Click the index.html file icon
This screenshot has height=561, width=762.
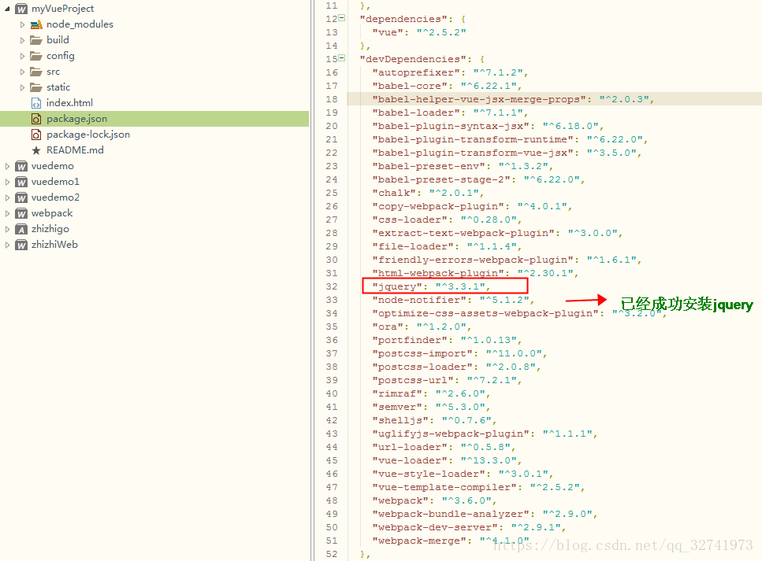(36, 103)
